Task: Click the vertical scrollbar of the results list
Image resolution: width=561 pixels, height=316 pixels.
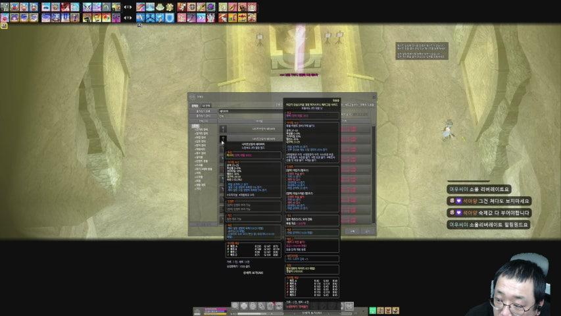Action: coord(374,175)
